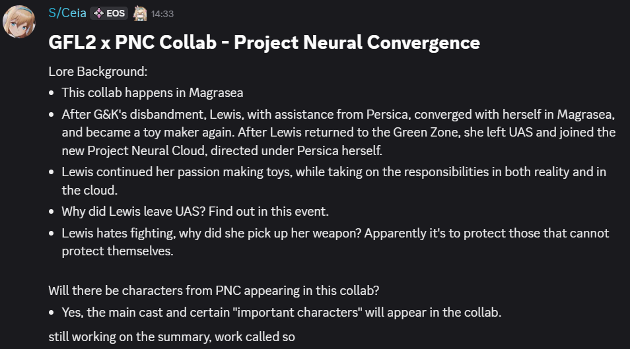Click the line starting "and became a toy maker"
This screenshot has width=630, height=349.
click(x=338, y=131)
